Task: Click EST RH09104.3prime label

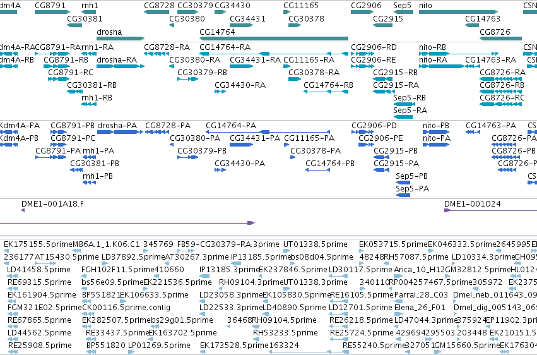Action: pos(251,282)
